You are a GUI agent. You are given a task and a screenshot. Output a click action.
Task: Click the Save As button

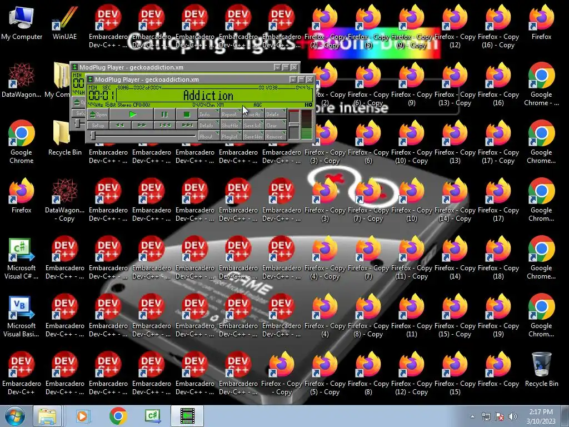click(x=253, y=114)
